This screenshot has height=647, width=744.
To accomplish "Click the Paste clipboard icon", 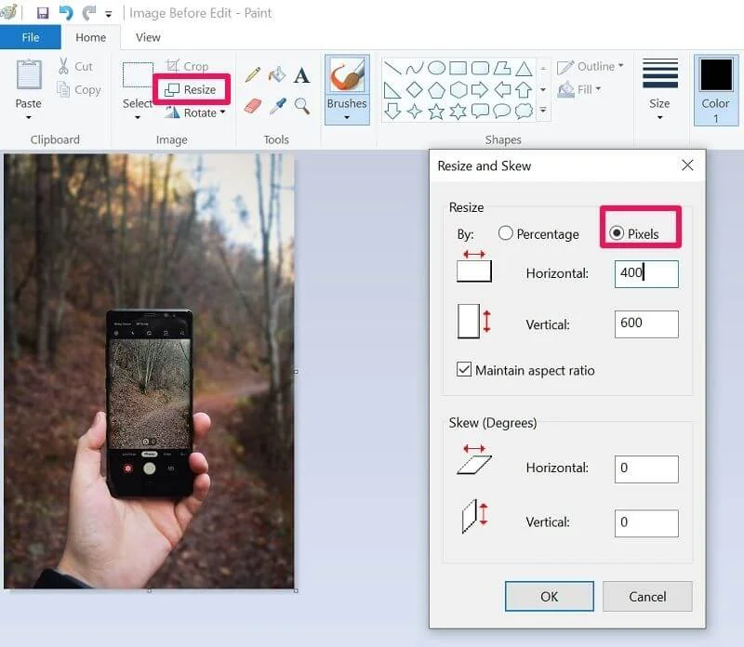I will point(29,74).
